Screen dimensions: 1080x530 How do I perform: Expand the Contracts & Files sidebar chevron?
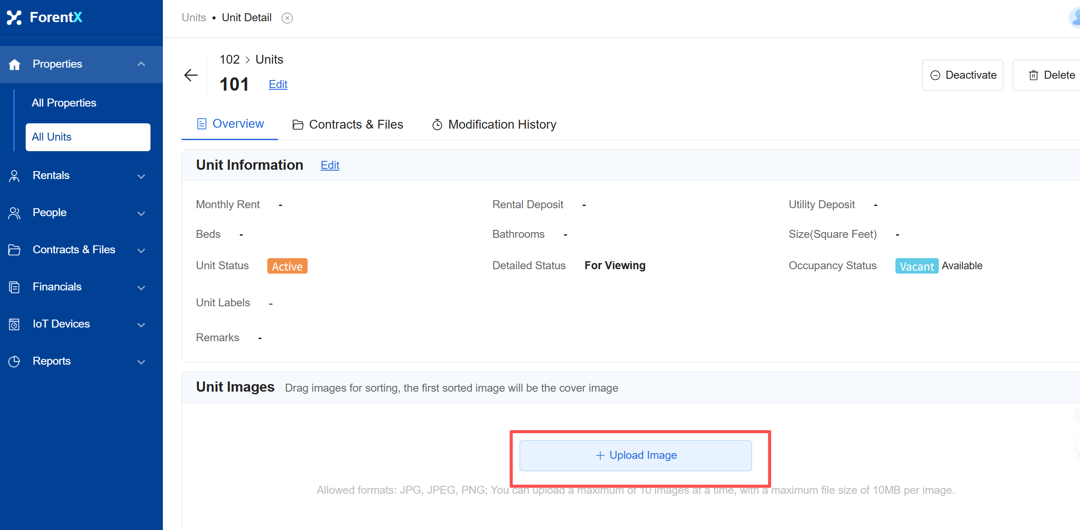coord(141,251)
